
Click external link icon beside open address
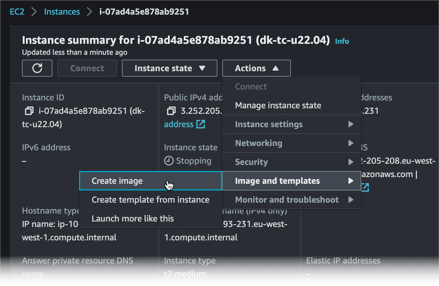[201, 124]
